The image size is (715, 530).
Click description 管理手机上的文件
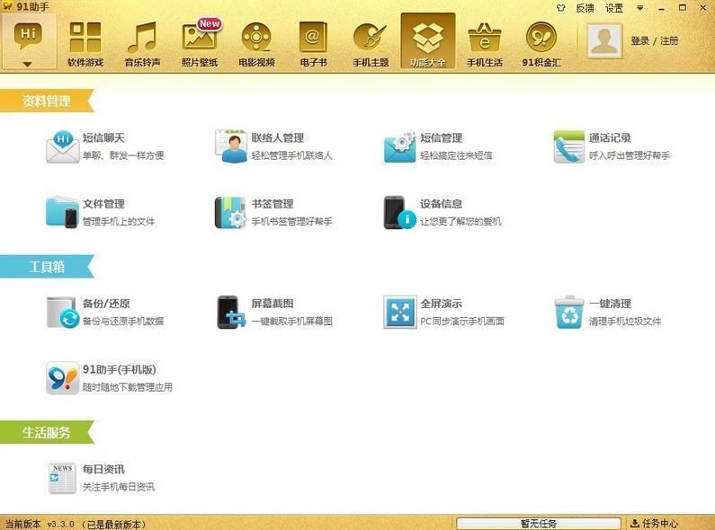coord(119,222)
